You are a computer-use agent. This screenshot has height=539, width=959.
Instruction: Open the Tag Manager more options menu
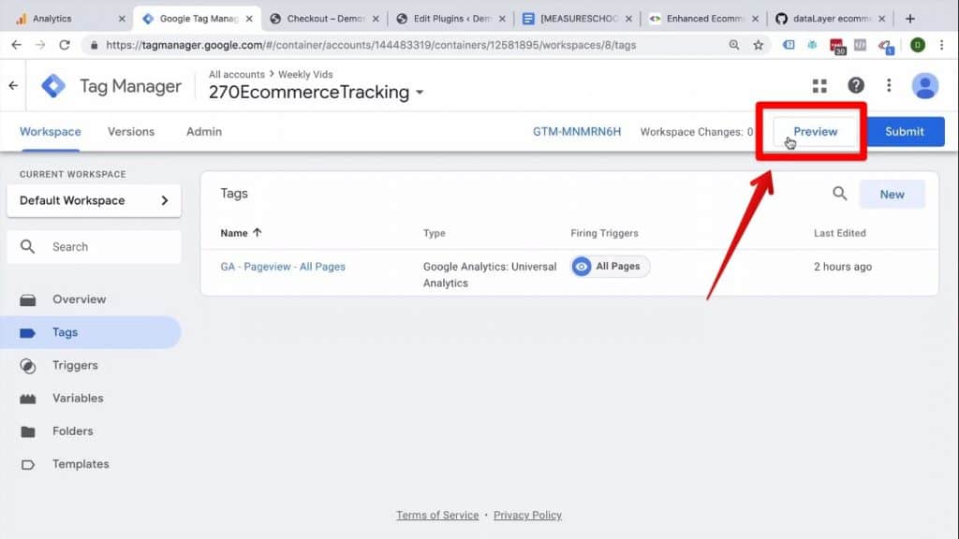(x=889, y=85)
